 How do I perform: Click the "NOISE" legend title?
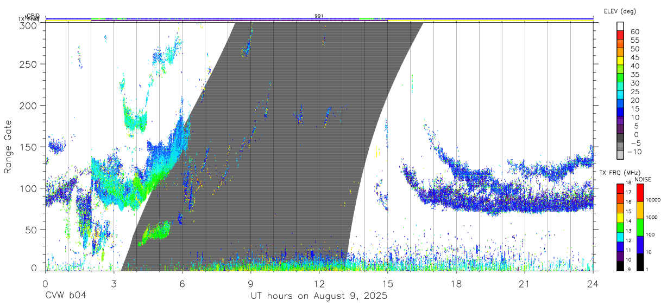(x=644, y=179)
